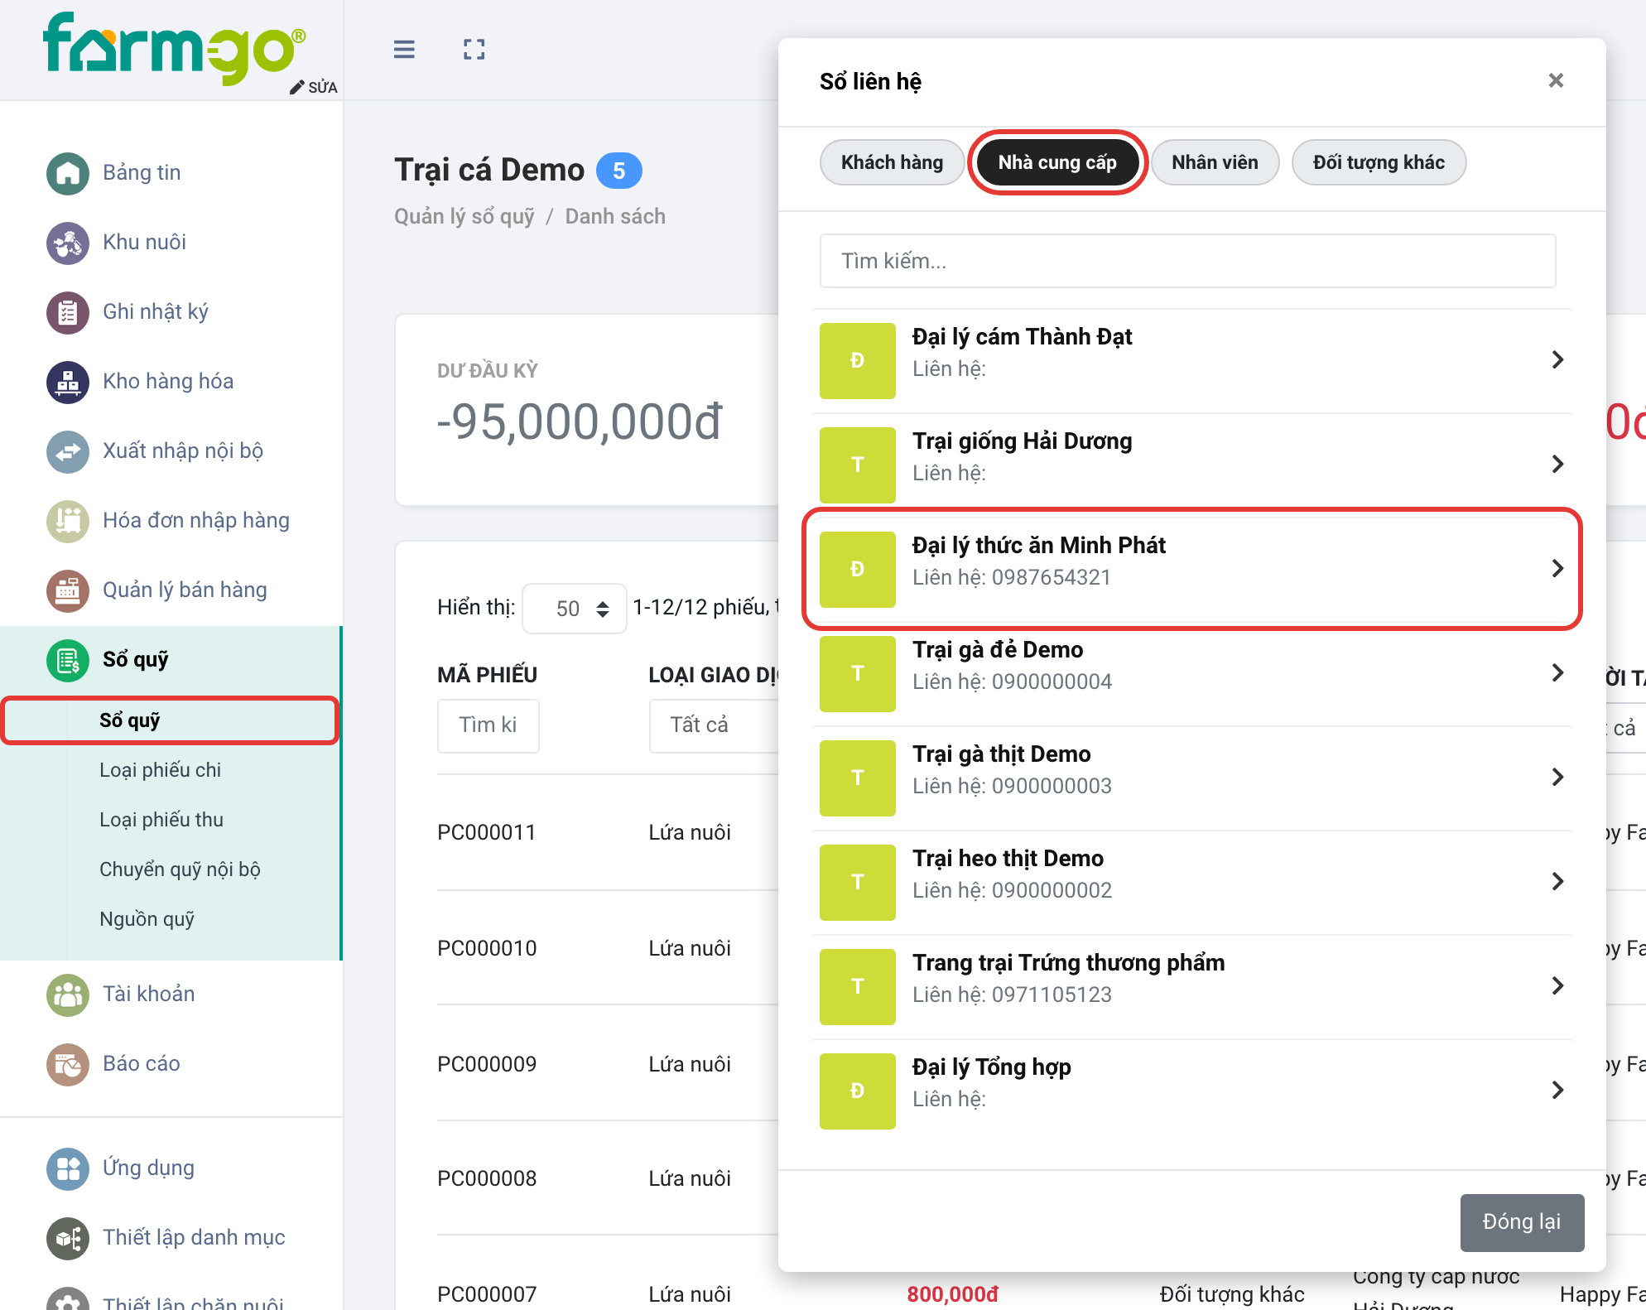Close the Sổ liên hệ dialog with X

[1556, 80]
